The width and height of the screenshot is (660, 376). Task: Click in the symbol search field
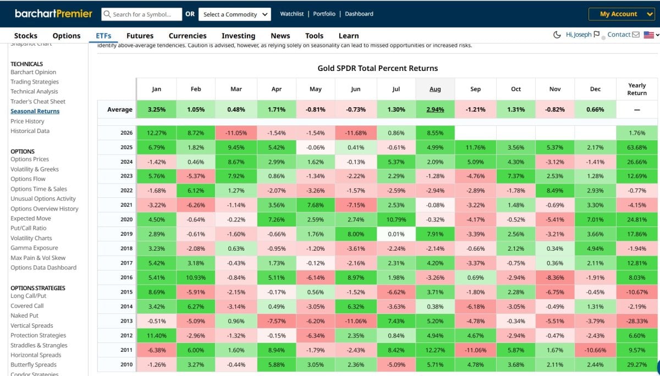coord(142,14)
